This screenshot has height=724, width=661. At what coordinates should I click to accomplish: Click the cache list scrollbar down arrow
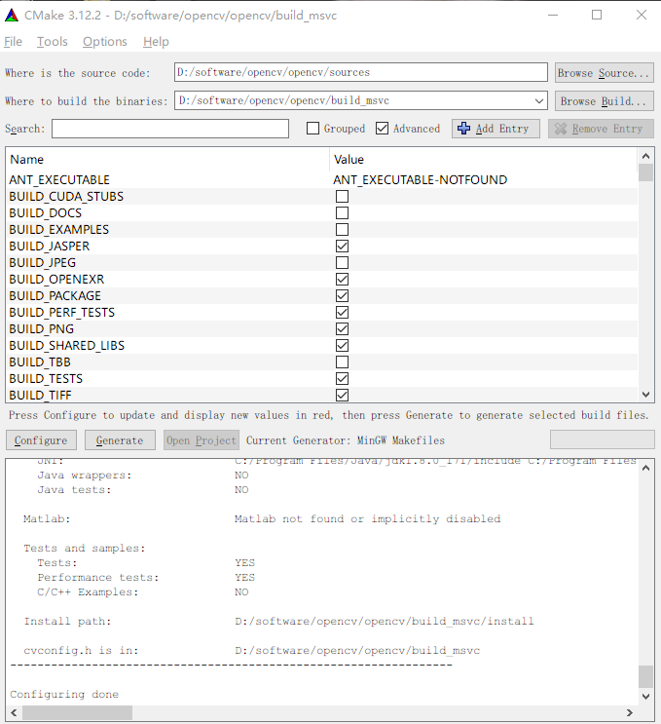coord(645,395)
